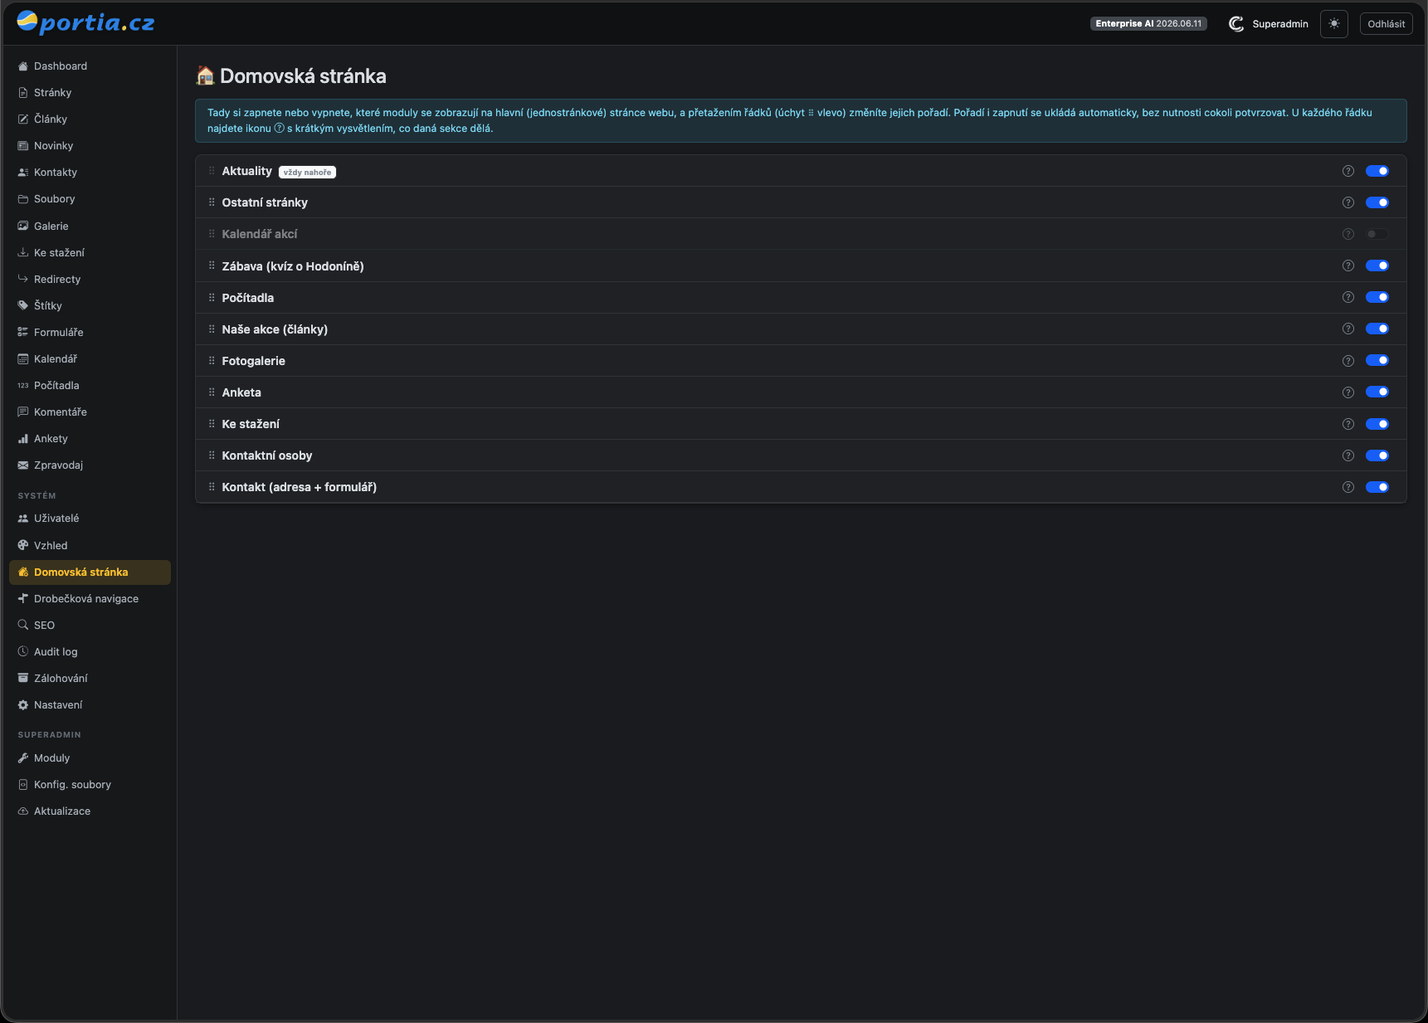
Task: Click the drag handle of the Ke stažení row
Action: tap(212, 424)
